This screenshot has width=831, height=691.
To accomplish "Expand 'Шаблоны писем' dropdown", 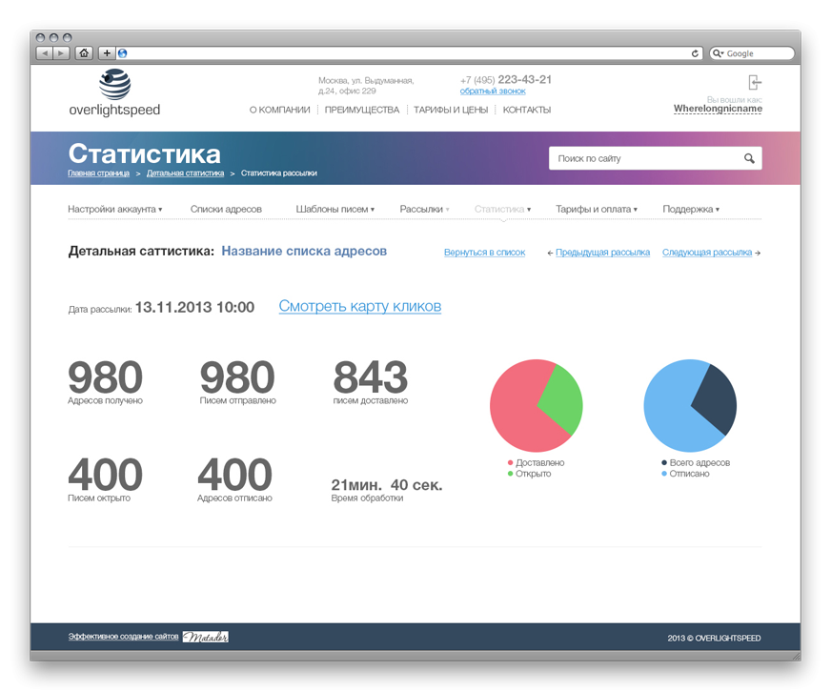I will [334, 210].
